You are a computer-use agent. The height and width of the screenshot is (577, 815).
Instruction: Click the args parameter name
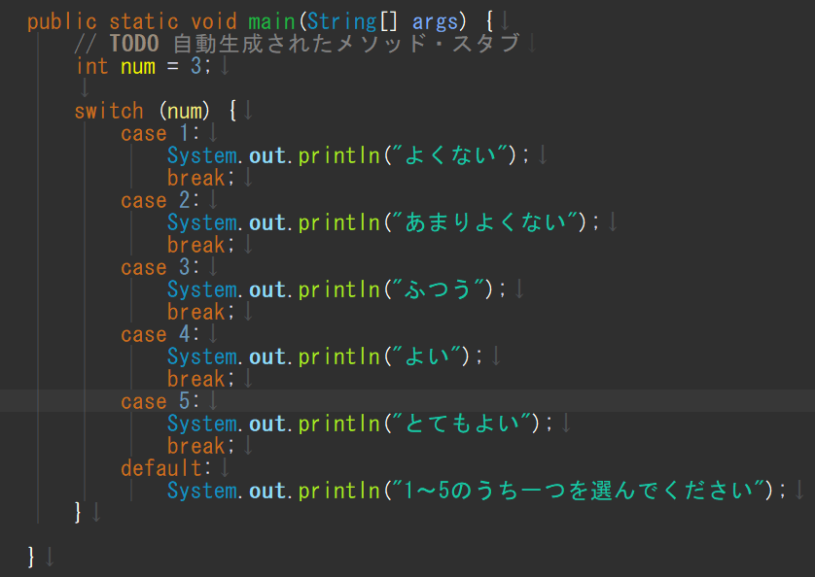click(x=435, y=21)
